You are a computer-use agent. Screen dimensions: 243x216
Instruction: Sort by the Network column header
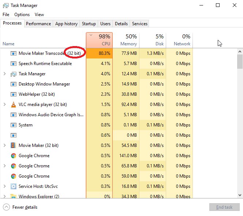point(179,40)
